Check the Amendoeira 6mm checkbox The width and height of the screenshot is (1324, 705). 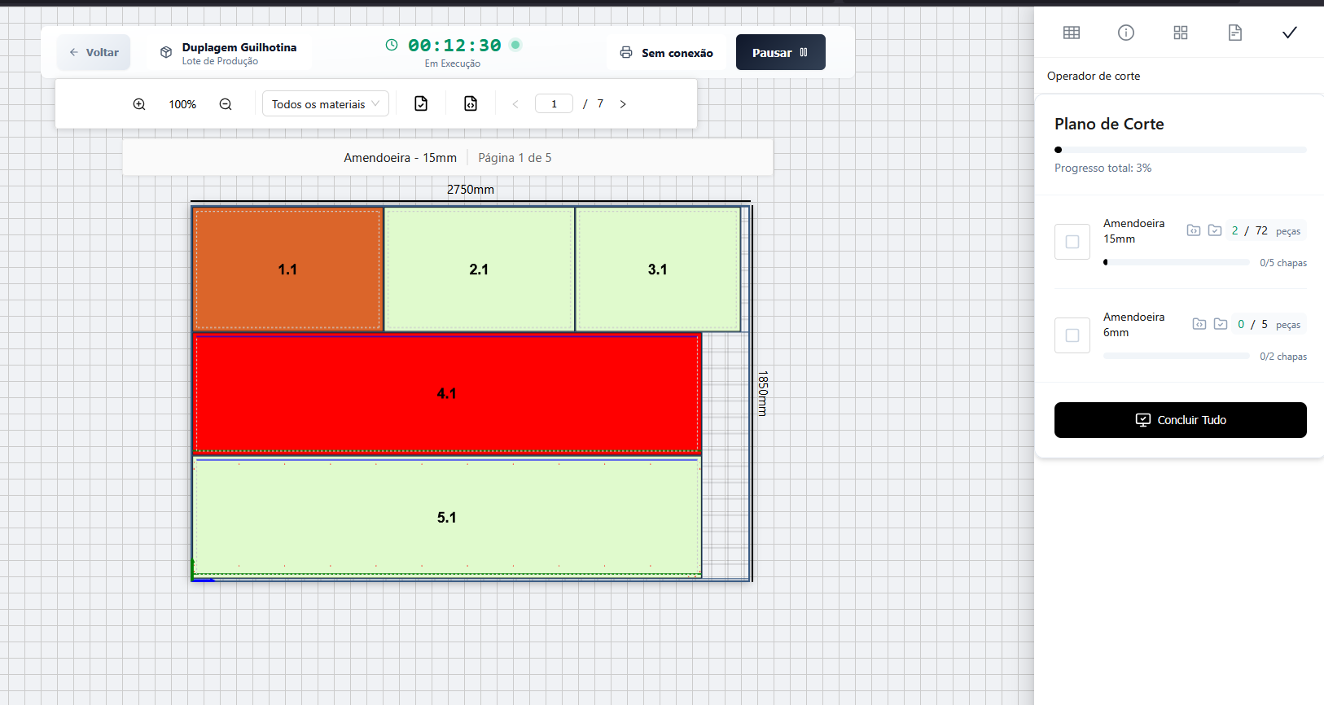coord(1072,335)
